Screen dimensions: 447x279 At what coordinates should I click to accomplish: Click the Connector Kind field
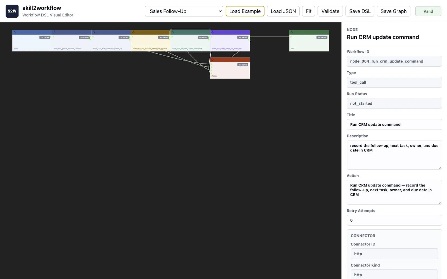pyautogui.click(x=394, y=275)
